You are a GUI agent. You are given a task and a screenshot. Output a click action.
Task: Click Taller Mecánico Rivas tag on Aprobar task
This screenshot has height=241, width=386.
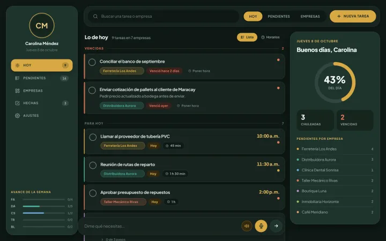(x=123, y=202)
